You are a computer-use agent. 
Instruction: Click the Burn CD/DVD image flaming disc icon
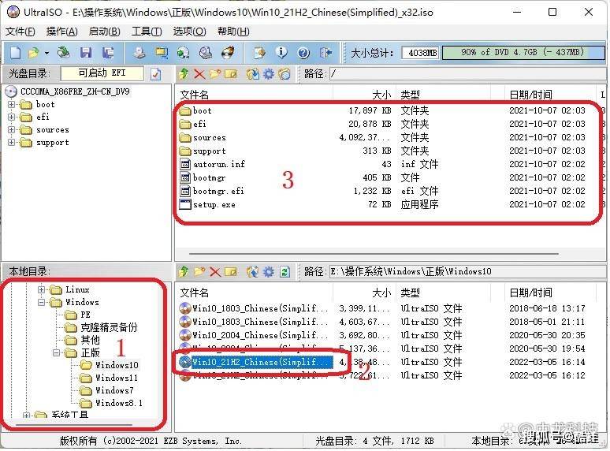click(x=228, y=53)
